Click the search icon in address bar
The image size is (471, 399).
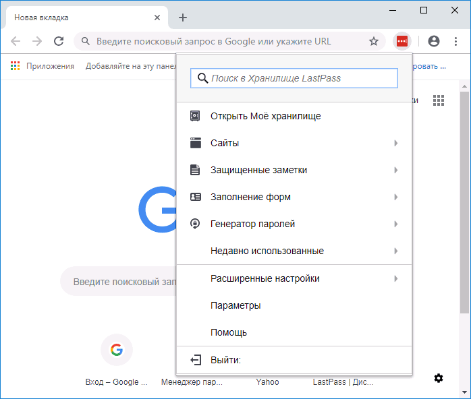pos(86,41)
